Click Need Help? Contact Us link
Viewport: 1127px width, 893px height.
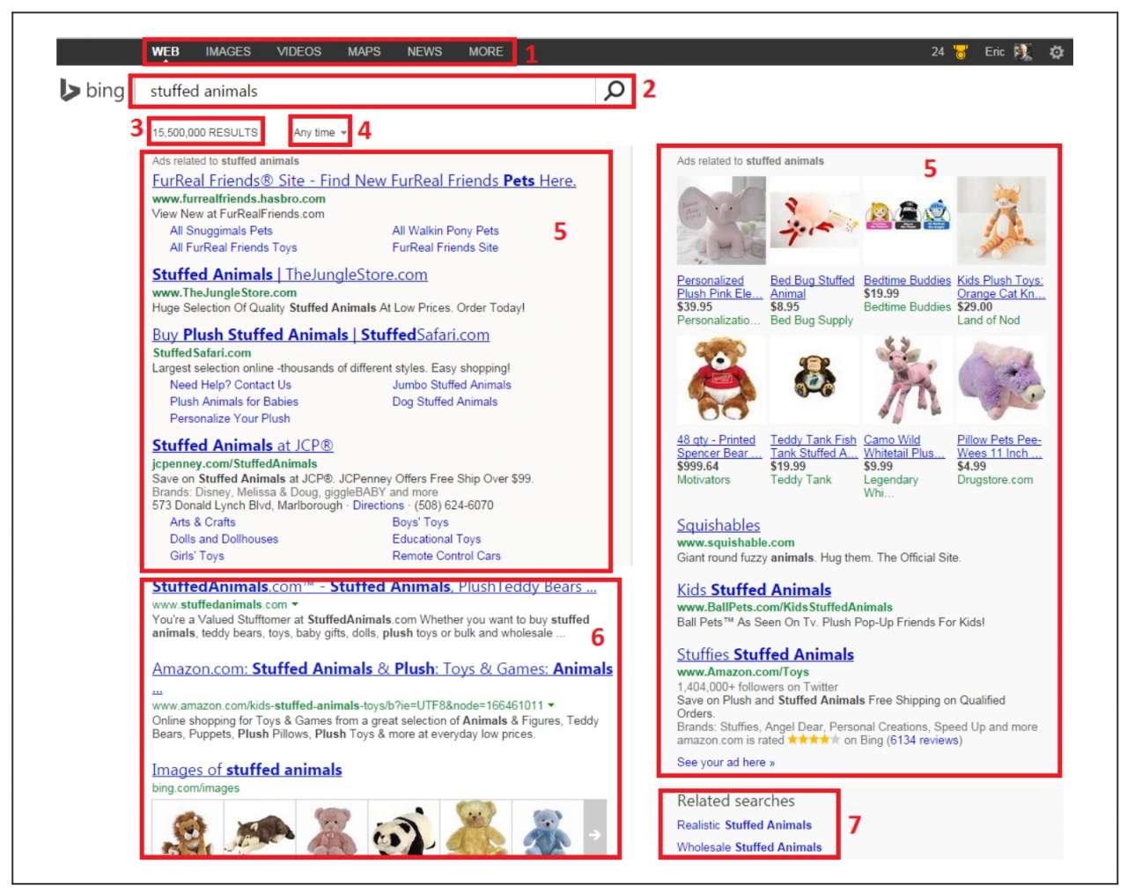(230, 385)
